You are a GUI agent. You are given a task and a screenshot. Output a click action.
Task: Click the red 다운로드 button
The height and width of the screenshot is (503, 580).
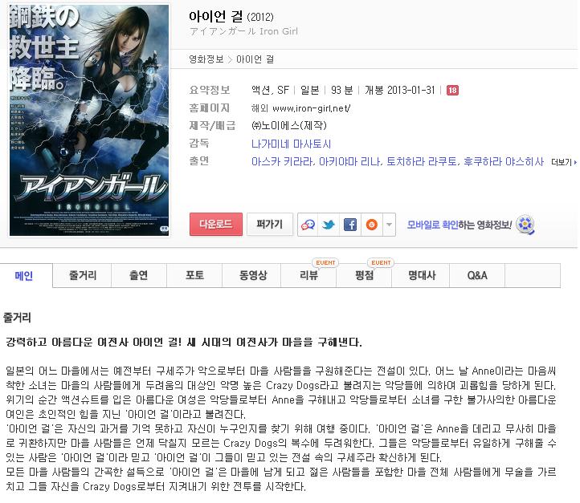pos(216,224)
